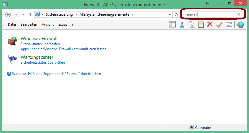Click the Windows-Firewall brick wall icon
Screen dimensions: 249x133
pyautogui.click(x=13, y=42)
